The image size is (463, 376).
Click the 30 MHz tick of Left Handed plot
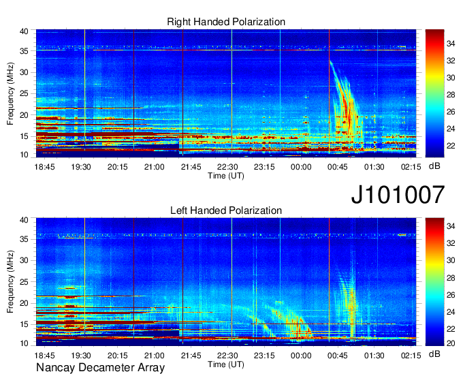[x=25, y=260]
